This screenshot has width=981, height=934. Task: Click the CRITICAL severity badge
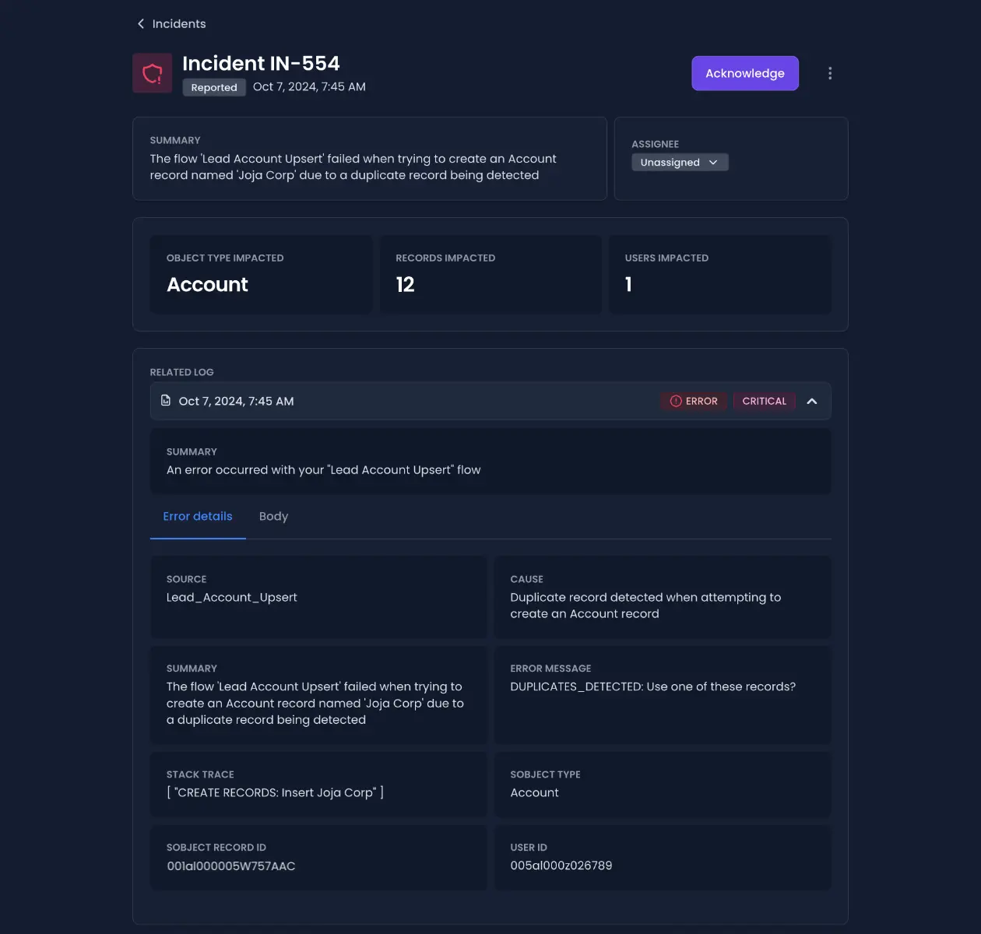[764, 402]
